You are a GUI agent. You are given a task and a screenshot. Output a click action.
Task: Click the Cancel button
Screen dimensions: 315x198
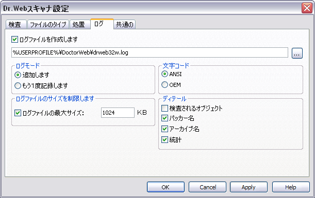click(208, 187)
